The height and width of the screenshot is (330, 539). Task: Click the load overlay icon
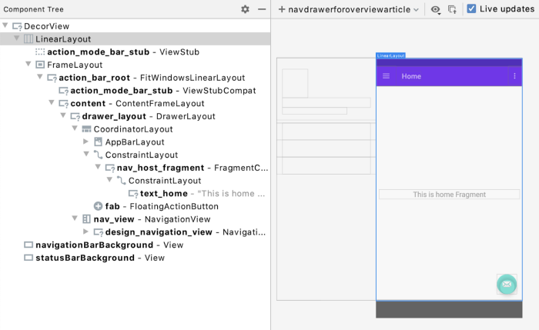click(x=452, y=9)
